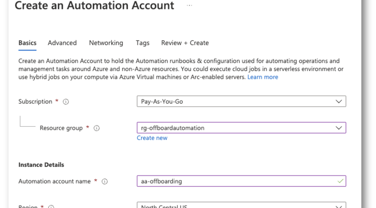Click the Resource group label text

tap(61, 128)
